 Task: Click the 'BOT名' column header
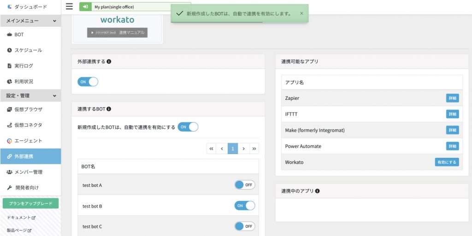click(88, 167)
